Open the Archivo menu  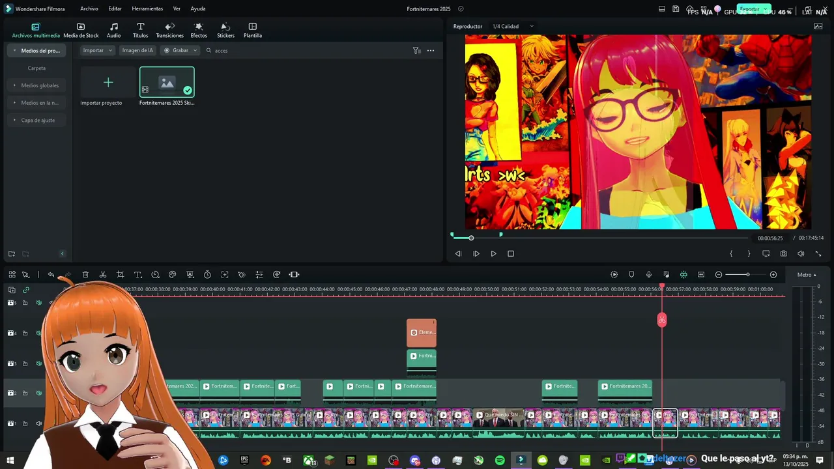point(89,8)
